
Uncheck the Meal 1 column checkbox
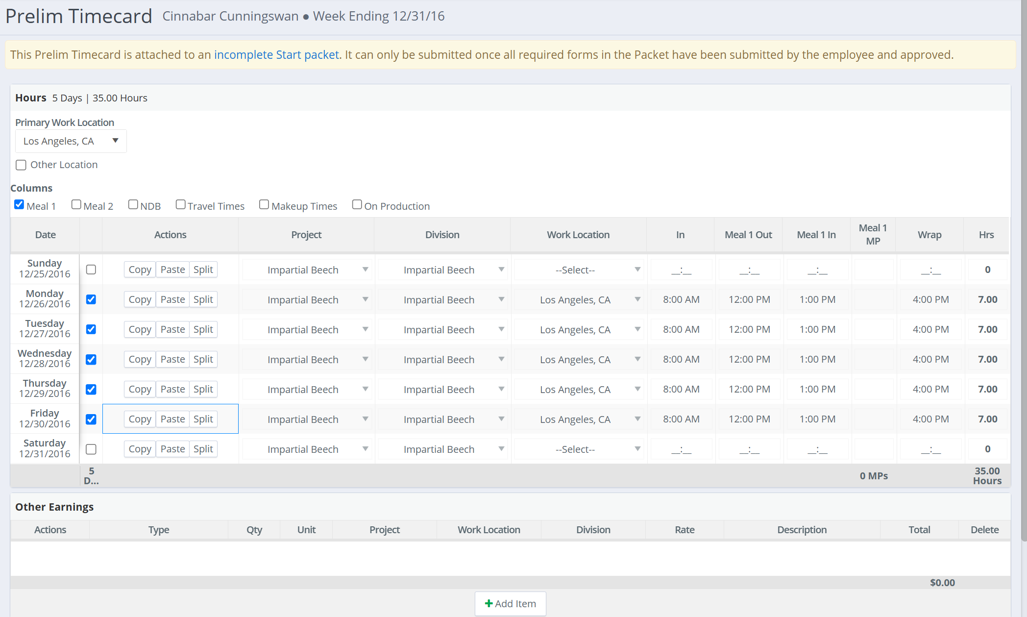click(19, 204)
